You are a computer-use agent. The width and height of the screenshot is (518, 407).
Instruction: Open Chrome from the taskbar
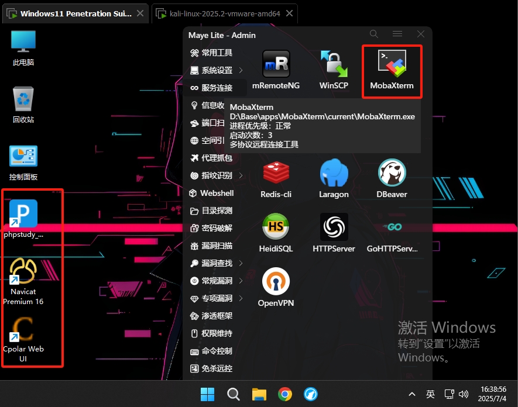pos(285,394)
